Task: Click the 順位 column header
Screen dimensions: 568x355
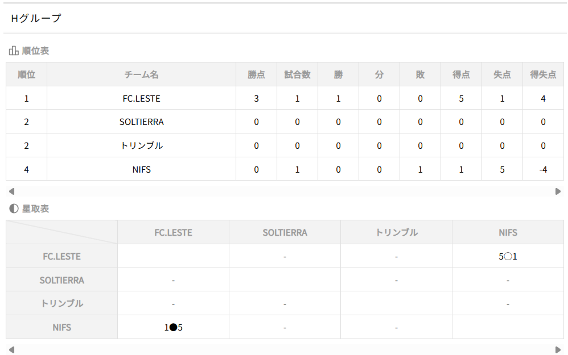Action: [26, 75]
